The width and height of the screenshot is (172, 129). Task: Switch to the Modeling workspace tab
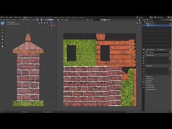[30, 18]
